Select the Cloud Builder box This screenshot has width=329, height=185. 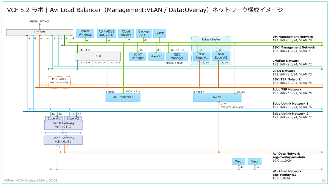point(126,33)
